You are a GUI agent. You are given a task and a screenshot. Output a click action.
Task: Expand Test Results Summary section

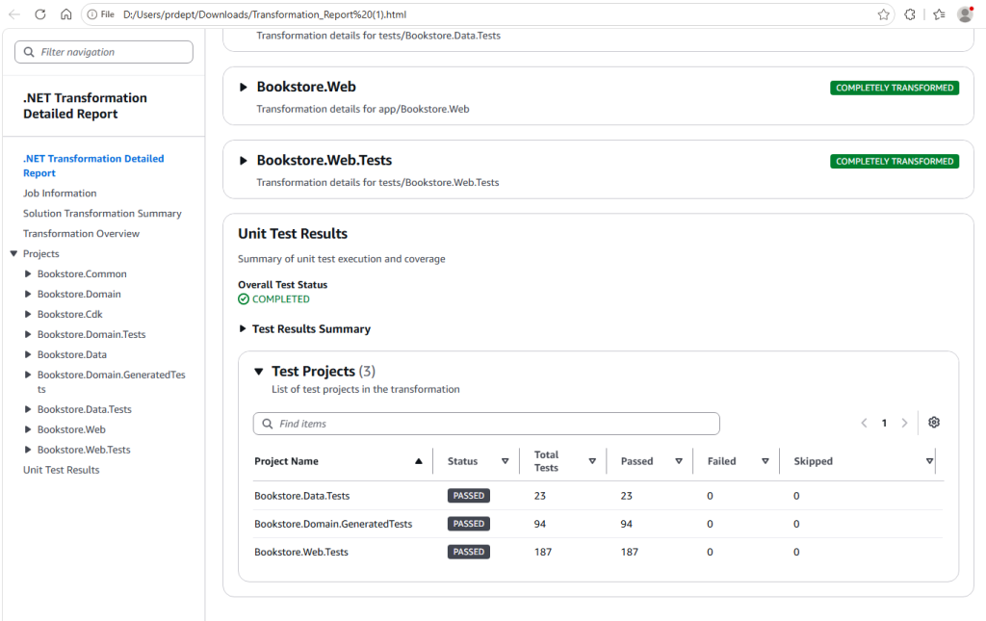(x=242, y=328)
